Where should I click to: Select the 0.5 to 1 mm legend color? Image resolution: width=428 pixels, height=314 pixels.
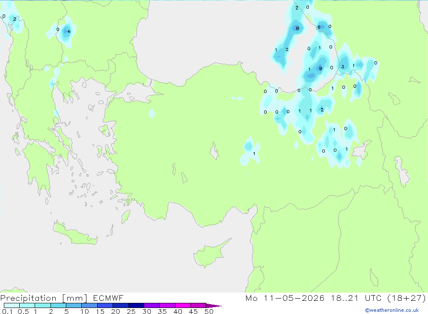click(27, 305)
